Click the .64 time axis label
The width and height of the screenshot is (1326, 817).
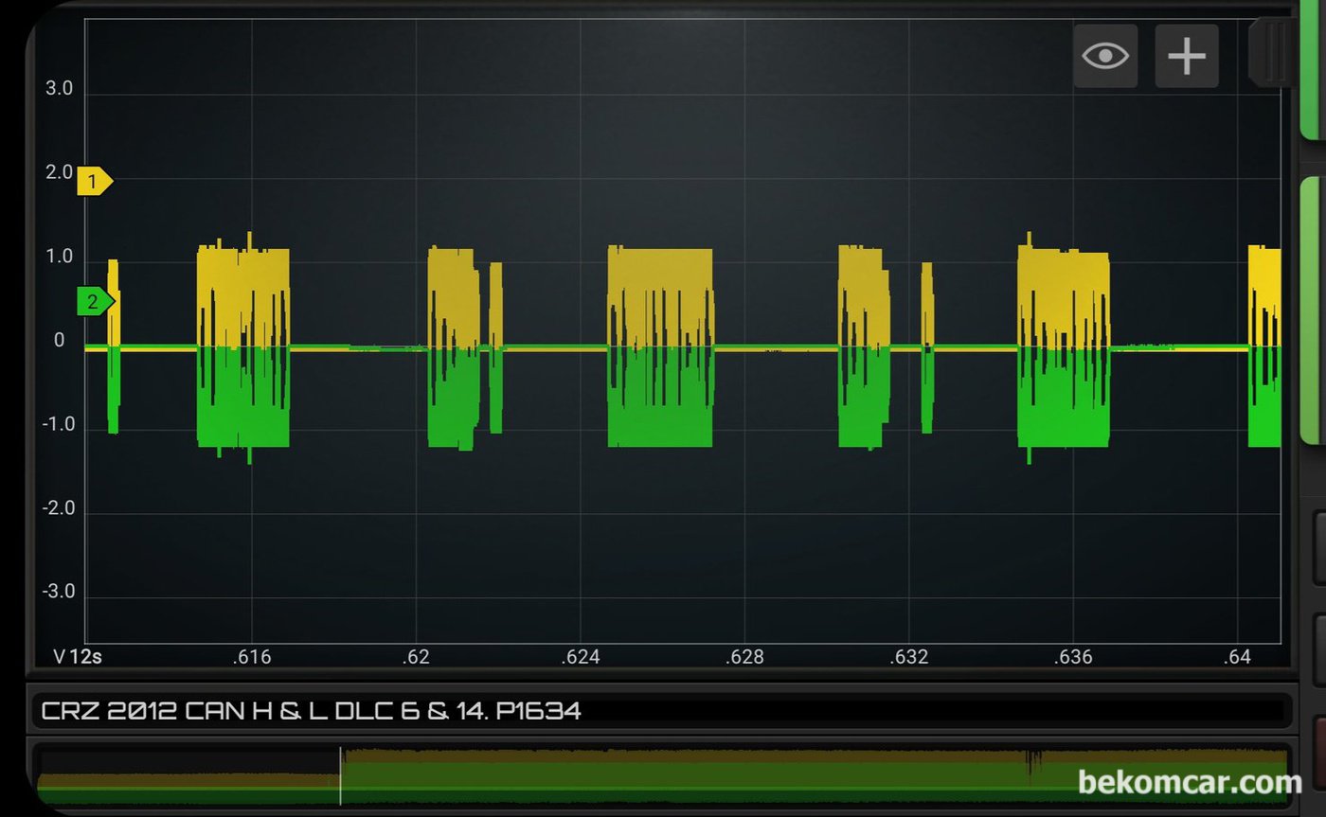click(x=1237, y=657)
